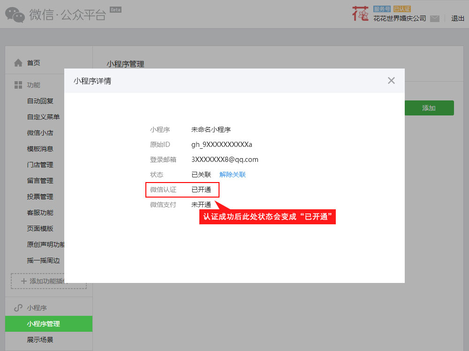Open 自动回复 in sidebar
This screenshot has width=469, height=351.
point(40,101)
